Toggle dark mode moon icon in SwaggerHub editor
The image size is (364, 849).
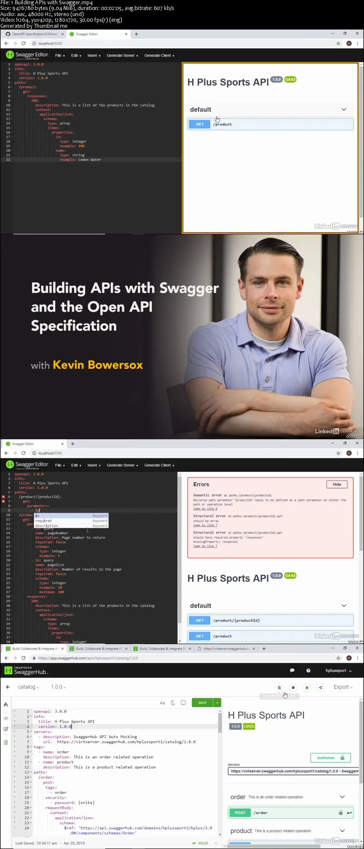tap(173, 702)
